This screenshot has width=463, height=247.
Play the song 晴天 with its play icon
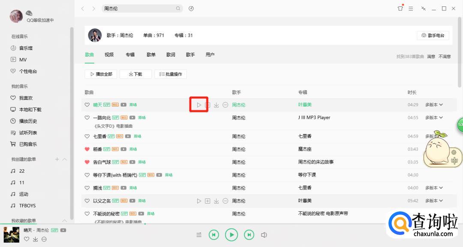[x=199, y=105]
